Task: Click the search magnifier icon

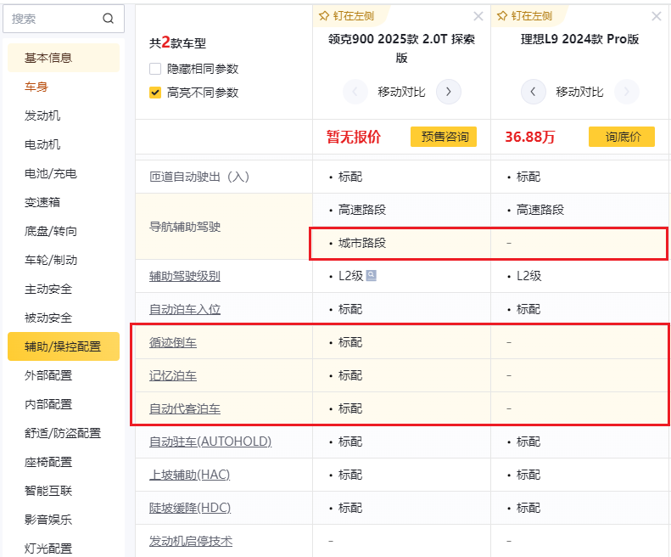Action: tap(109, 19)
